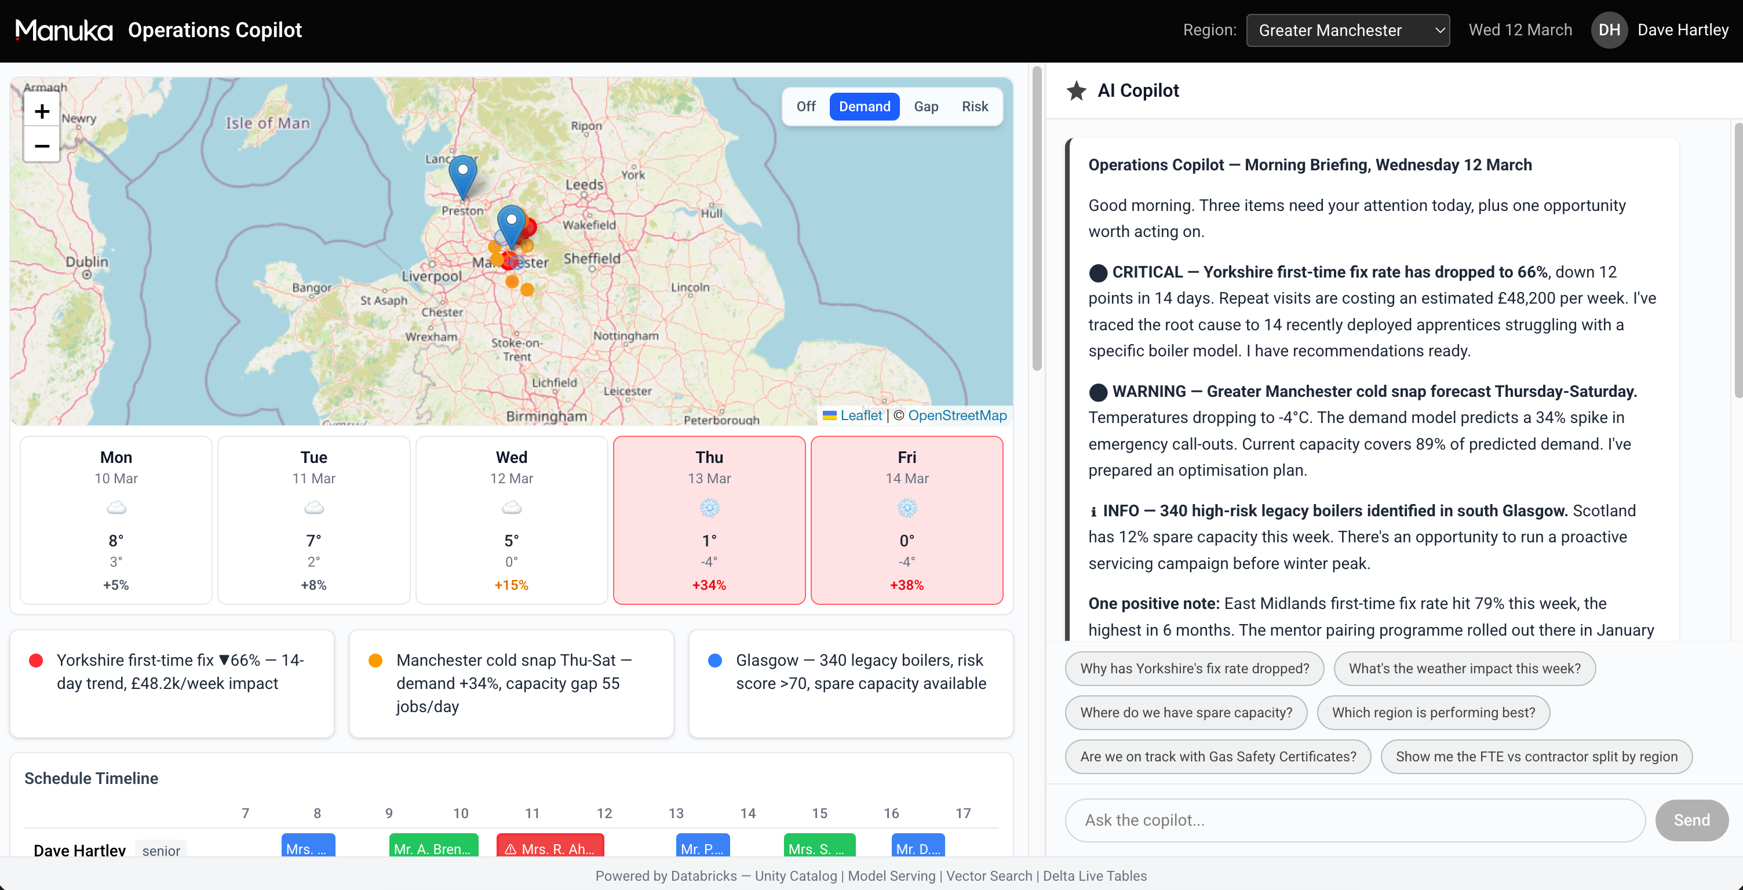Click the AI Copilot star icon
Viewport: 1743px width, 890px height.
coord(1076,91)
